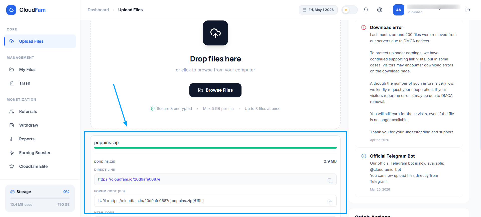Screen dimensions: 481x217
Task: Click the AN user avatar
Action: (399, 10)
